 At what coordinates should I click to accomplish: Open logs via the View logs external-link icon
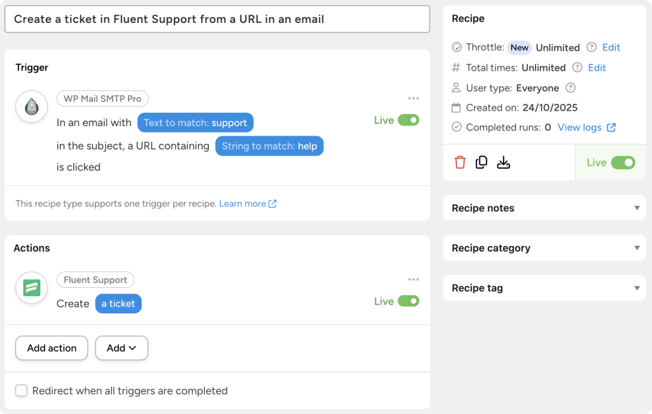coord(613,127)
